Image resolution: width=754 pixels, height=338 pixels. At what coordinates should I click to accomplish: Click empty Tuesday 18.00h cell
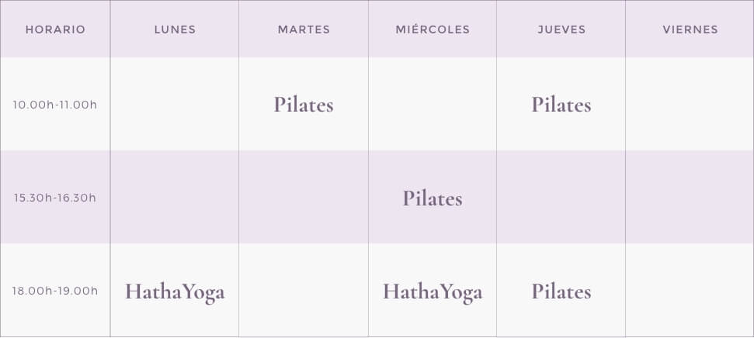tap(304, 291)
